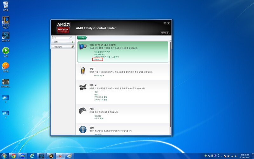Click the magnifier icon in the search box

[x=70, y=38]
